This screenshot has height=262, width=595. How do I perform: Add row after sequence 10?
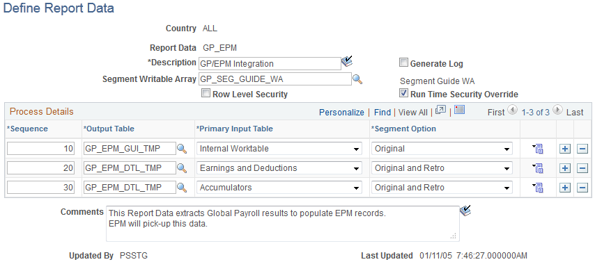[566, 149]
